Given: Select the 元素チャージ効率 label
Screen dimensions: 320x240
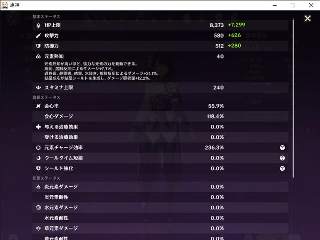Looking at the screenshot, I should [x=64, y=148].
